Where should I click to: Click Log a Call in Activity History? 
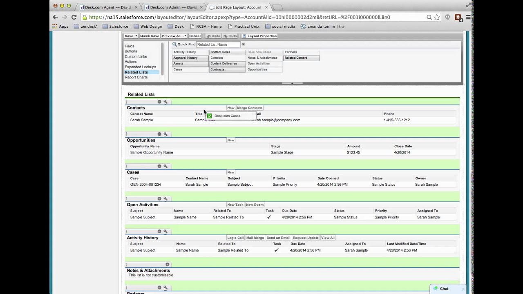point(235,238)
